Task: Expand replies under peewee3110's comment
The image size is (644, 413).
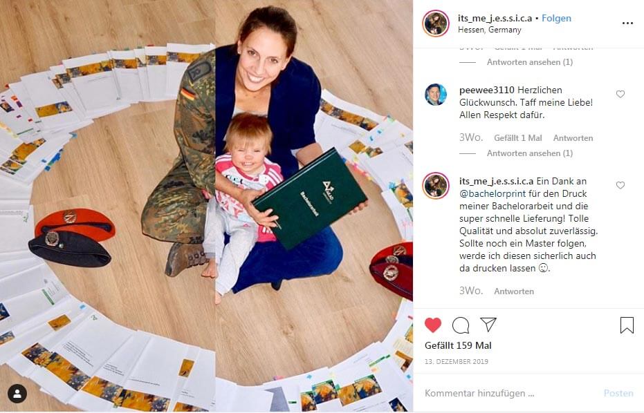Action: point(529,153)
